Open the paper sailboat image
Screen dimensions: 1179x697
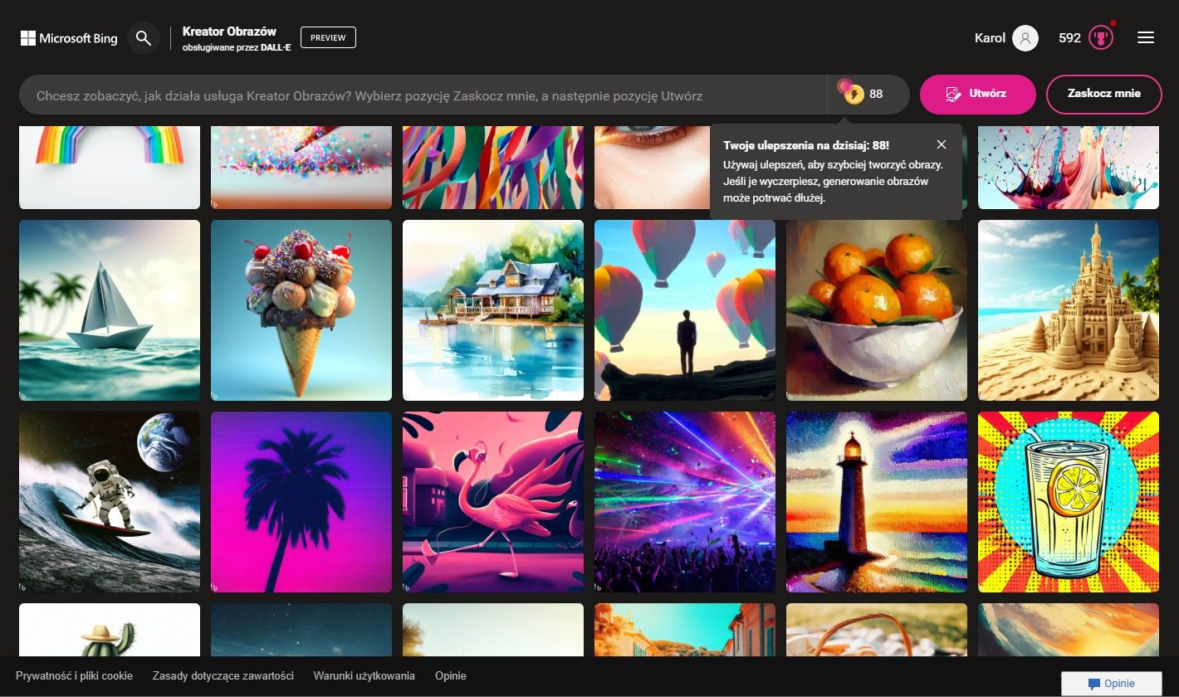[110, 310]
